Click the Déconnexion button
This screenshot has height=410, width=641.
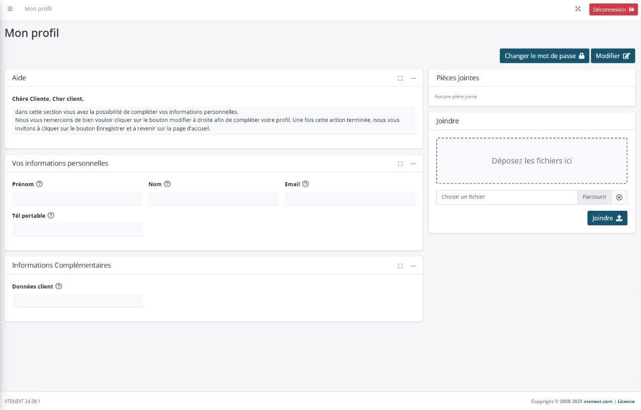coord(613,10)
